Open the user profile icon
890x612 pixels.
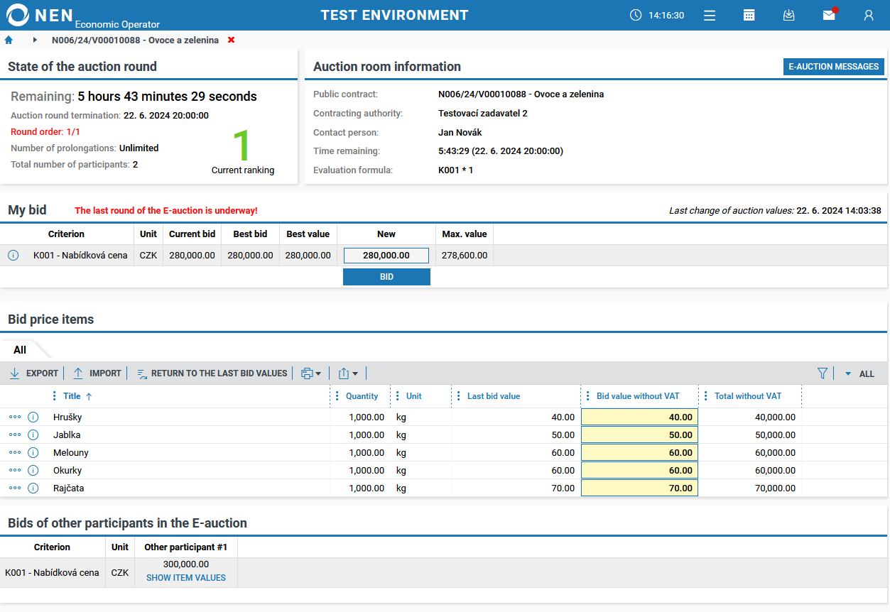[868, 16]
